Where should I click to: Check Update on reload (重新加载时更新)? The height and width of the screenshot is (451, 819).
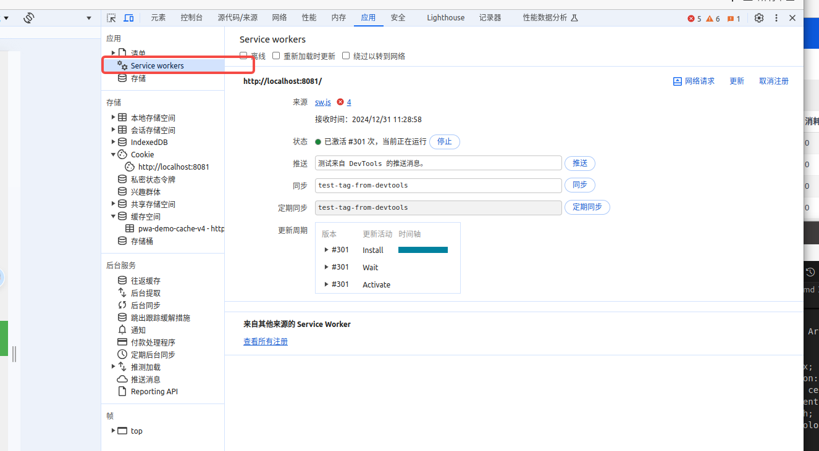[277, 56]
